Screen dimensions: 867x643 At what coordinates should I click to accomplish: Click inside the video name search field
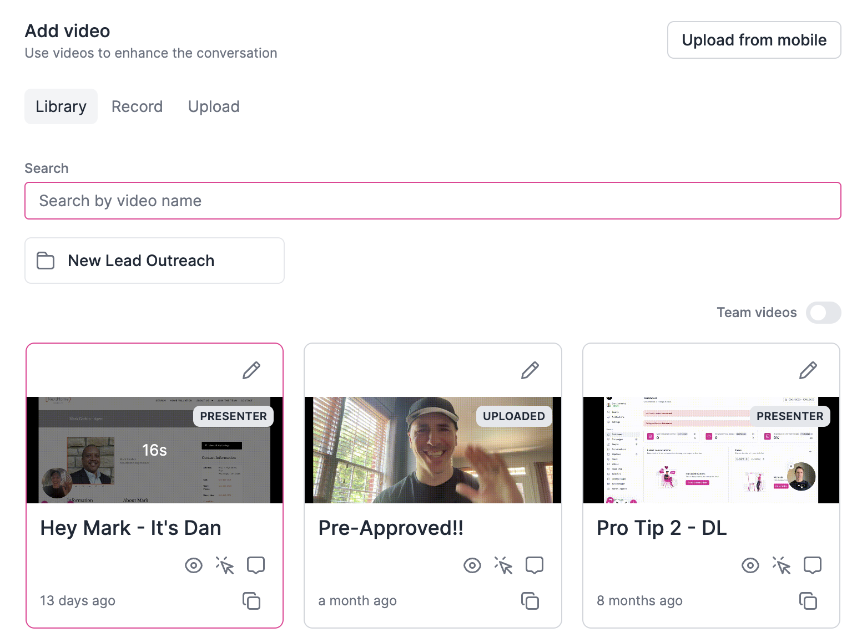(433, 201)
